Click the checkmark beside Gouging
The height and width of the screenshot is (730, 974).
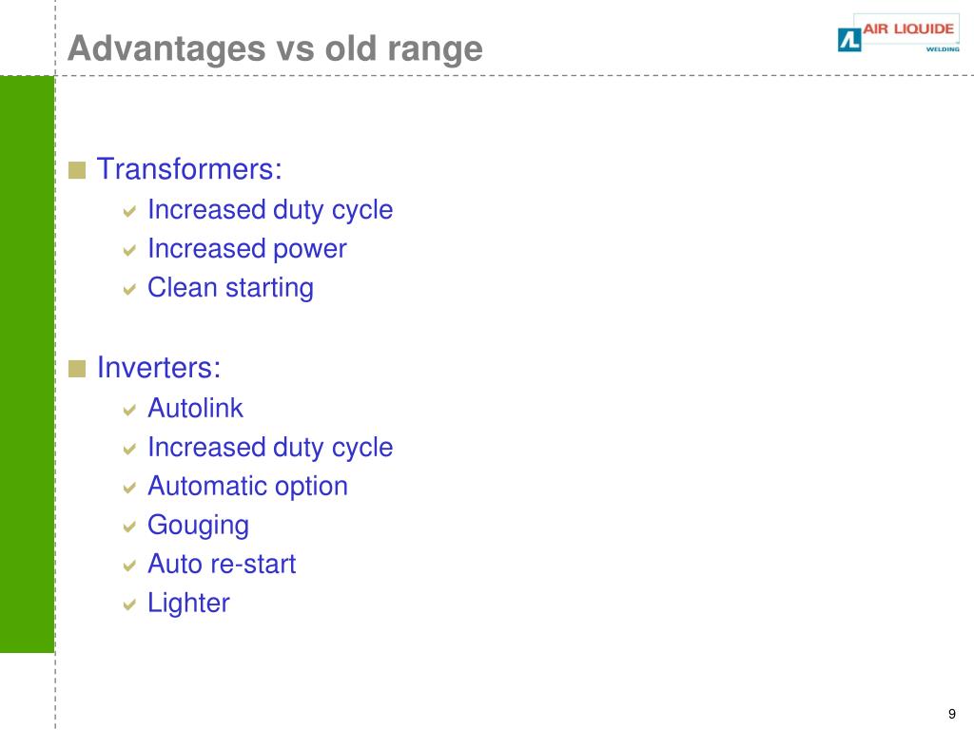pyautogui.click(x=129, y=527)
